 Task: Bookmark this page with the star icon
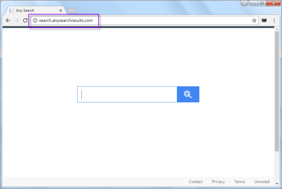pos(254,20)
